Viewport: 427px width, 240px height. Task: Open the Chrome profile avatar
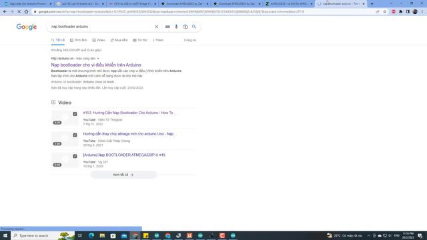pos(415,12)
